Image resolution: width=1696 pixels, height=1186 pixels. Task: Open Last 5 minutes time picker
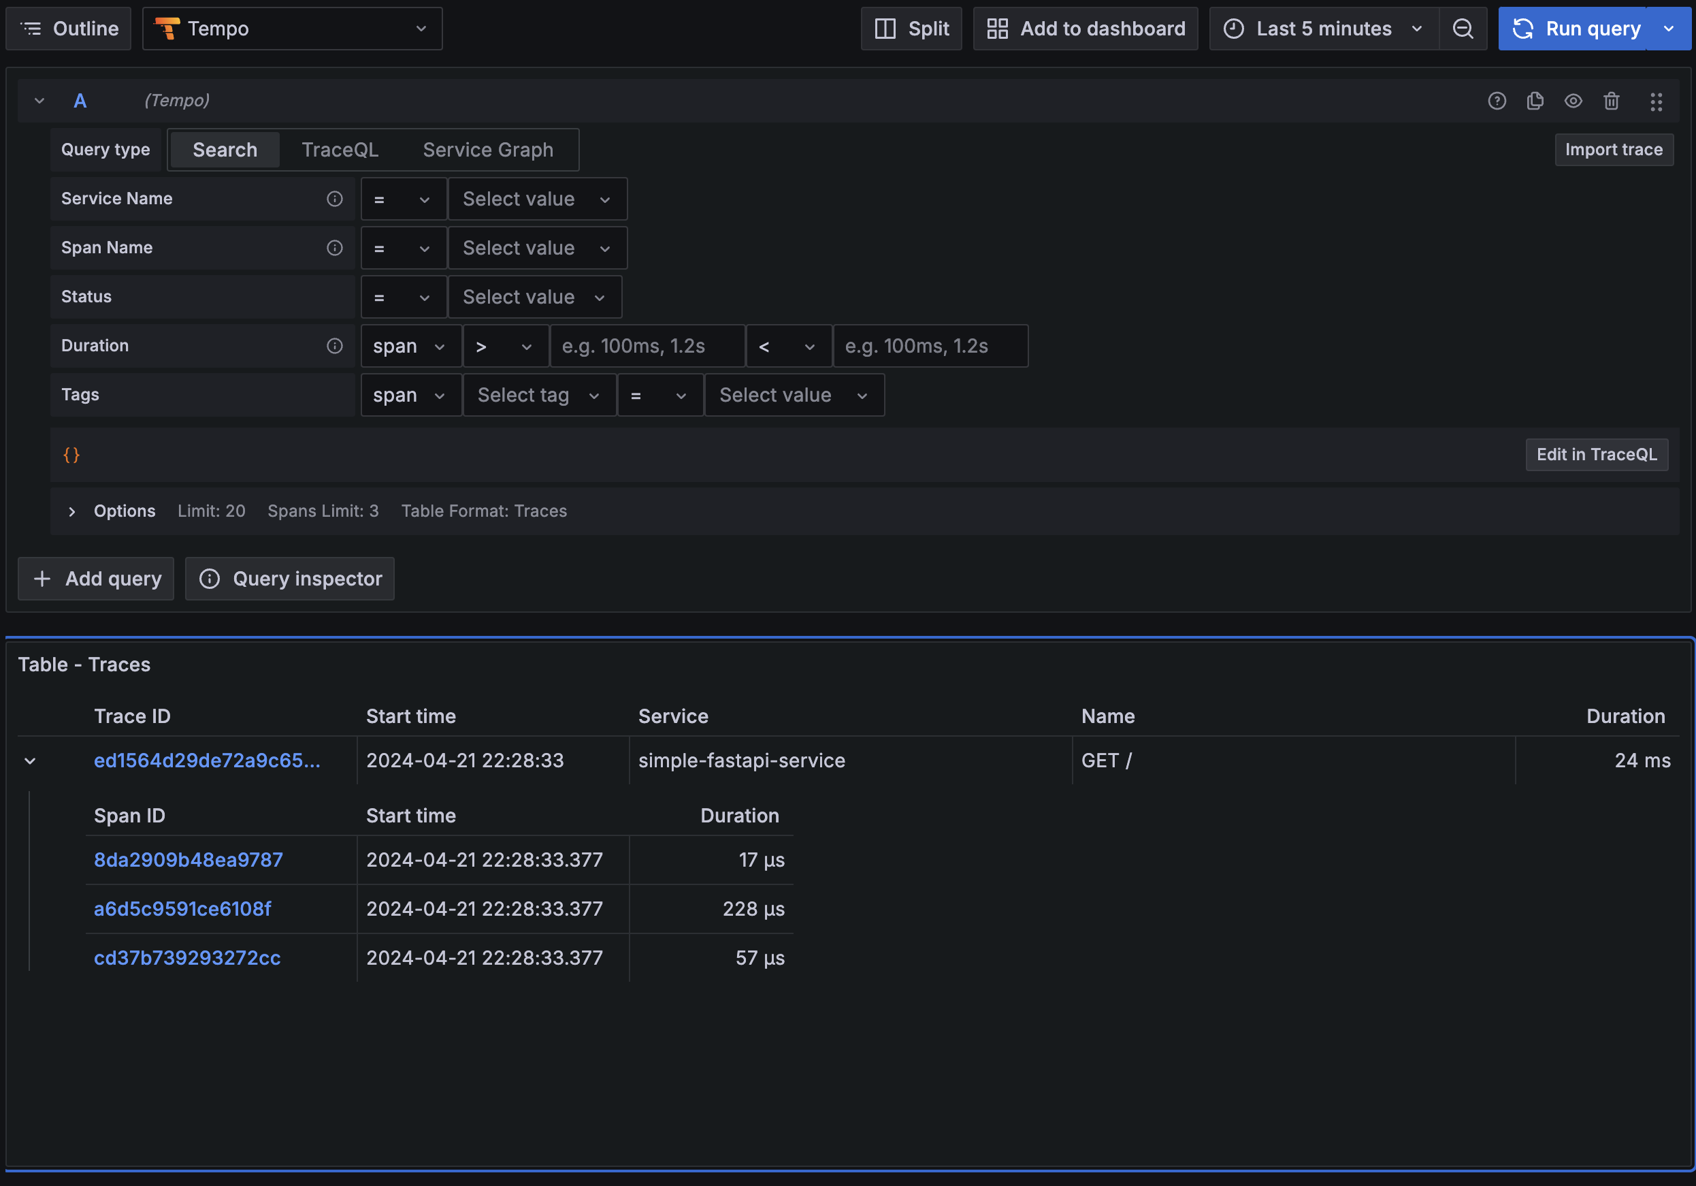click(x=1324, y=29)
